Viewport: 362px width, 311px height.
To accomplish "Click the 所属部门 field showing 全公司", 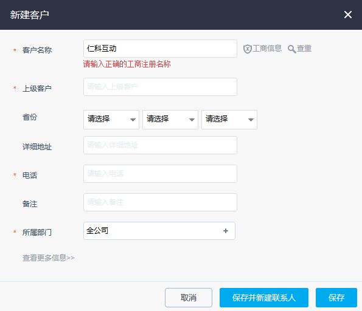I will tap(159, 231).
